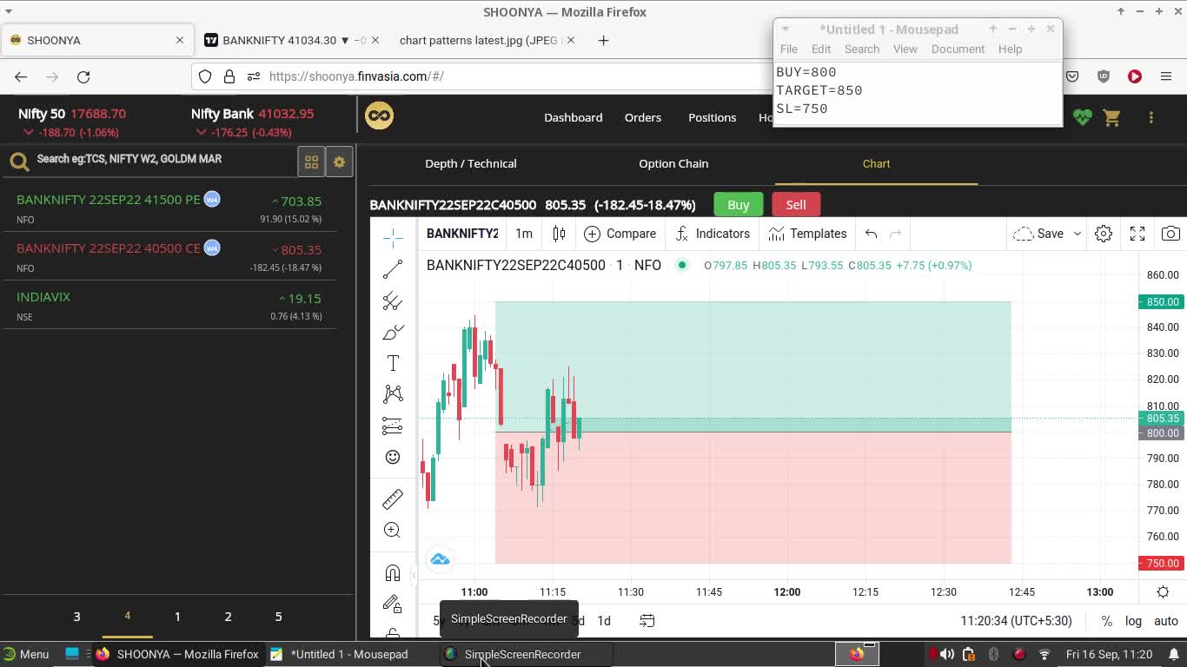
Task: Toggle magnet mode in chart toolbar
Action: (393, 573)
